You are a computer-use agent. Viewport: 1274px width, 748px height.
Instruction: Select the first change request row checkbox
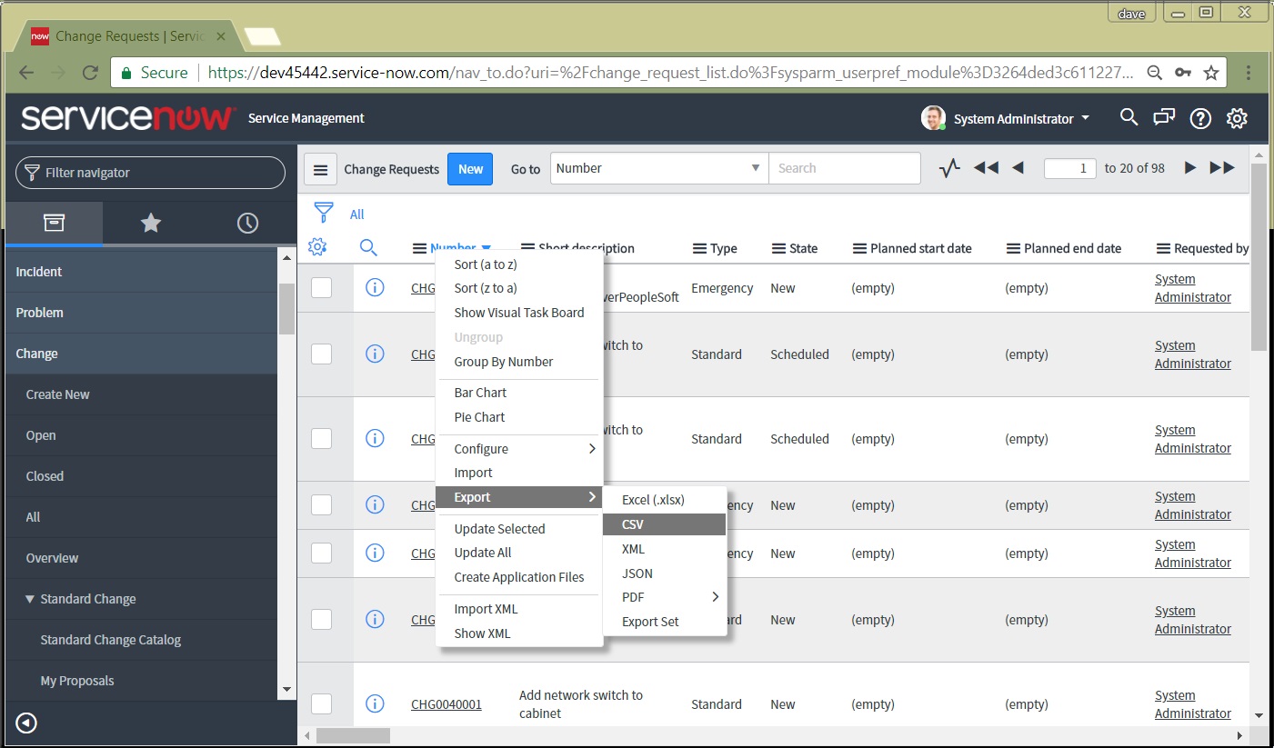click(321, 288)
